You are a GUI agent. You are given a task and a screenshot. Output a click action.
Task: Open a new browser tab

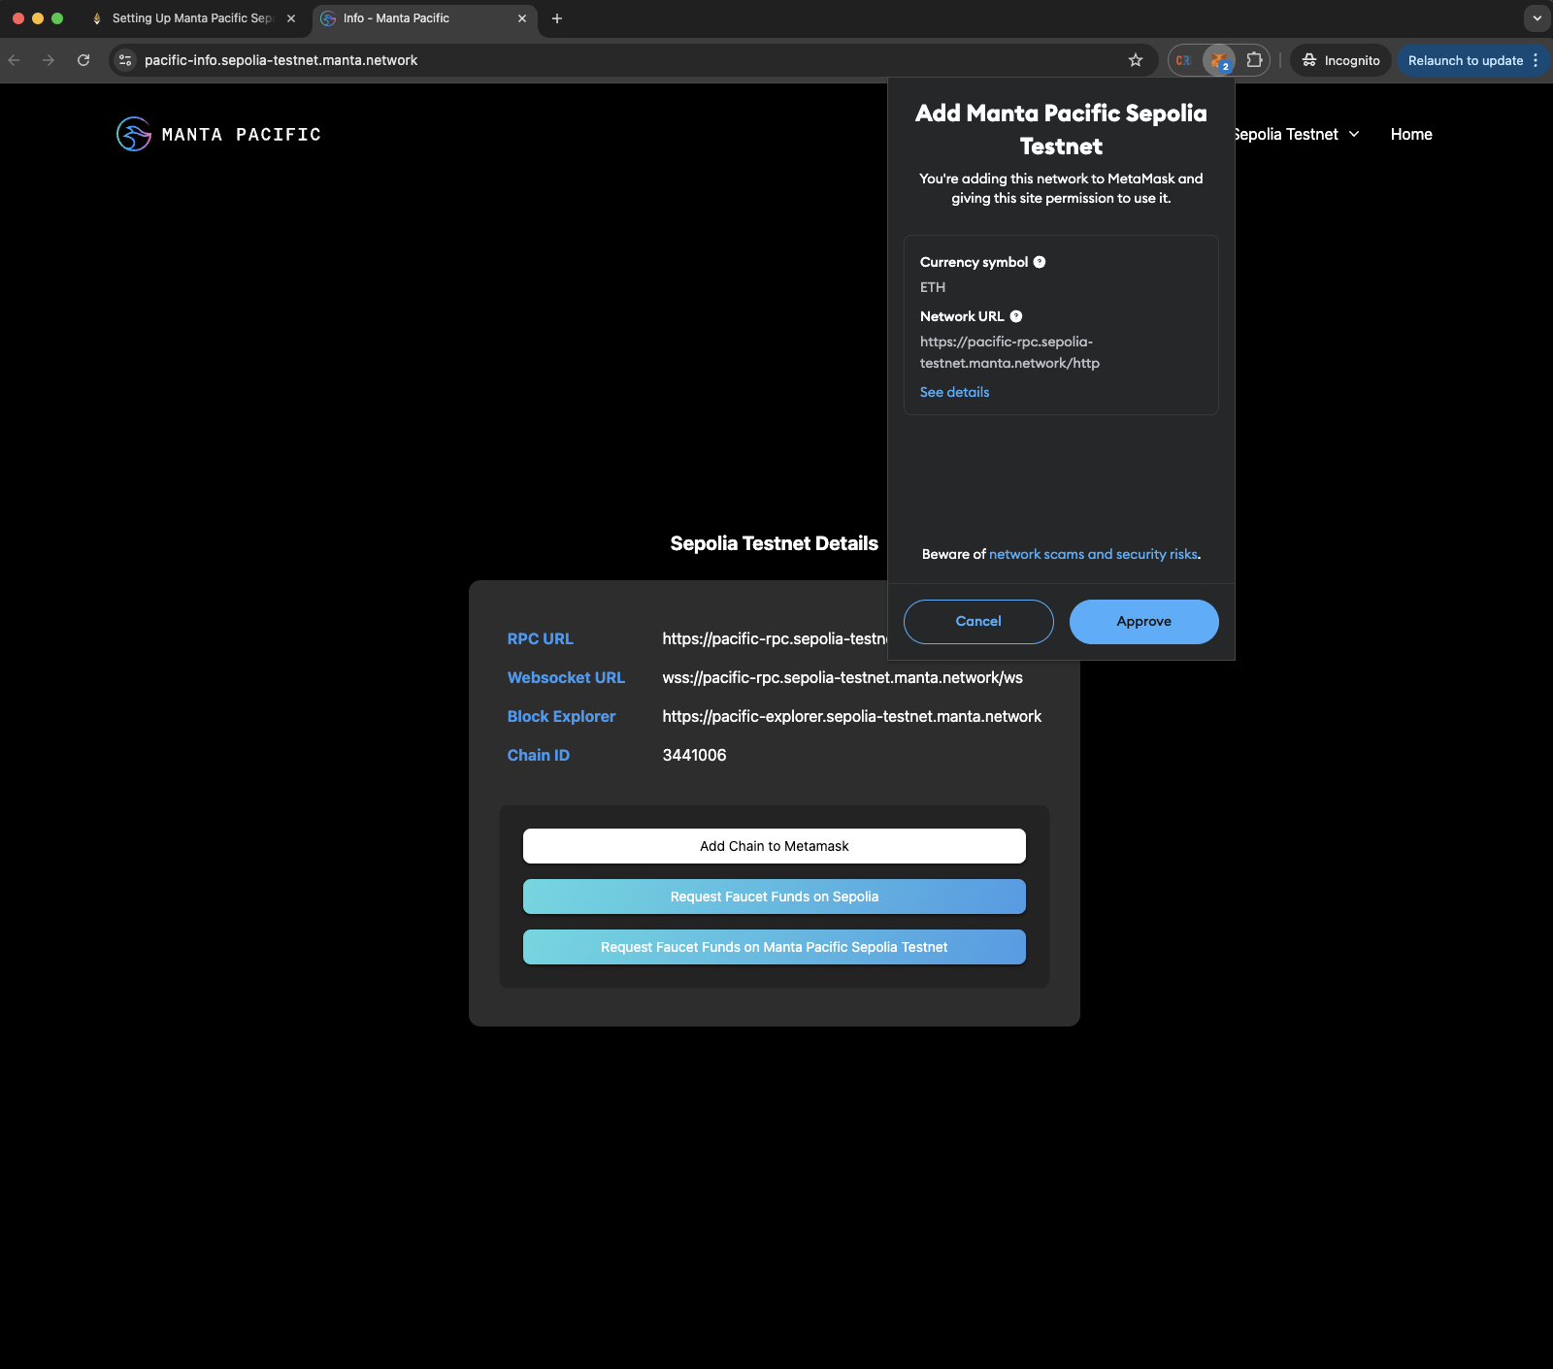[557, 18]
